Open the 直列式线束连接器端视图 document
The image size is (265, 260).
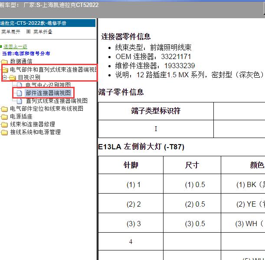57,101
